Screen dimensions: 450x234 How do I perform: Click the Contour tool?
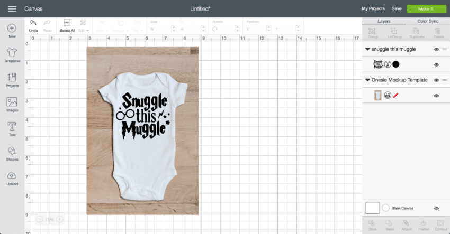click(x=440, y=226)
